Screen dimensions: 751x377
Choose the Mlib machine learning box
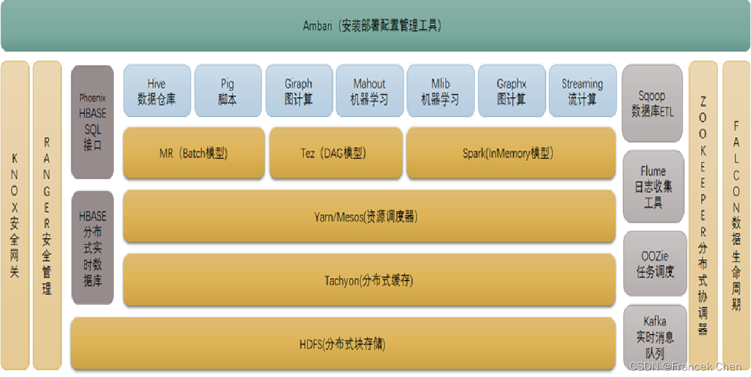pyautogui.click(x=441, y=91)
